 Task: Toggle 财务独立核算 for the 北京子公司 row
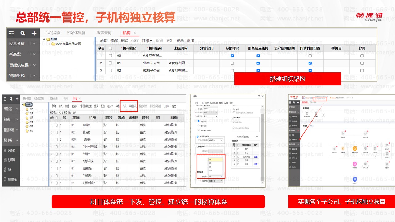pyautogui.click(x=258, y=63)
